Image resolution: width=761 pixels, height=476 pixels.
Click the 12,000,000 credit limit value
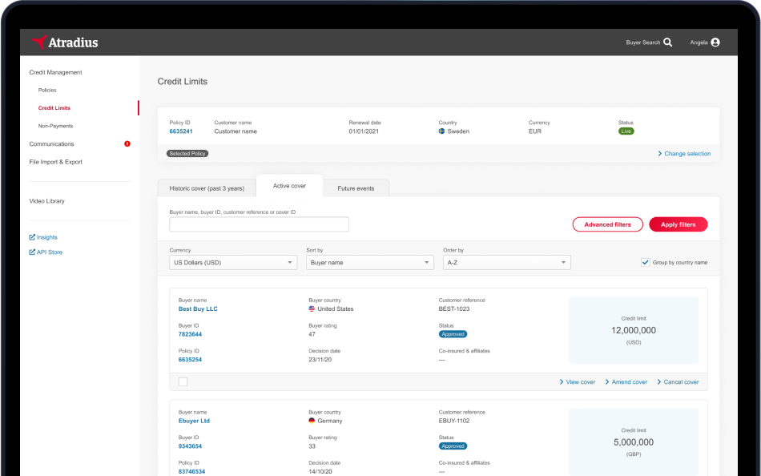click(634, 330)
